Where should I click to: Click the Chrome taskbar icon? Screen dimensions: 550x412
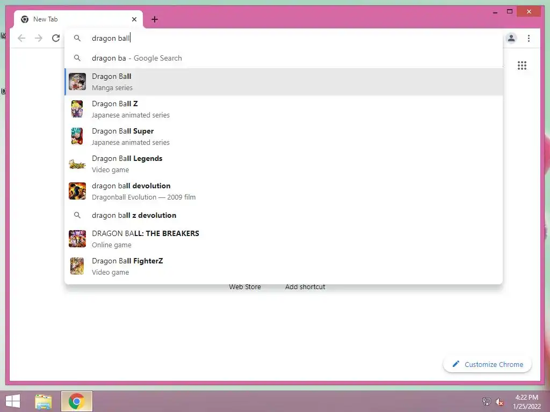coord(77,401)
